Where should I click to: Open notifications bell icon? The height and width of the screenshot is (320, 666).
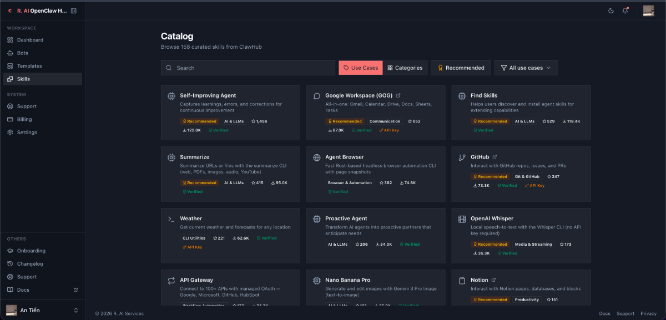[625, 11]
